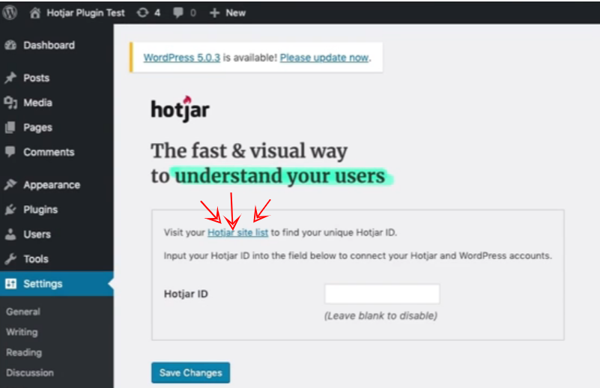Screen dimensions: 600x388
Task: Click the WordPress 5.0.3 link
Action: point(182,58)
